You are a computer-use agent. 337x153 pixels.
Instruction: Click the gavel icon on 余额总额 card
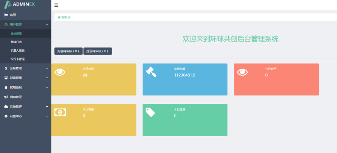click(x=151, y=72)
